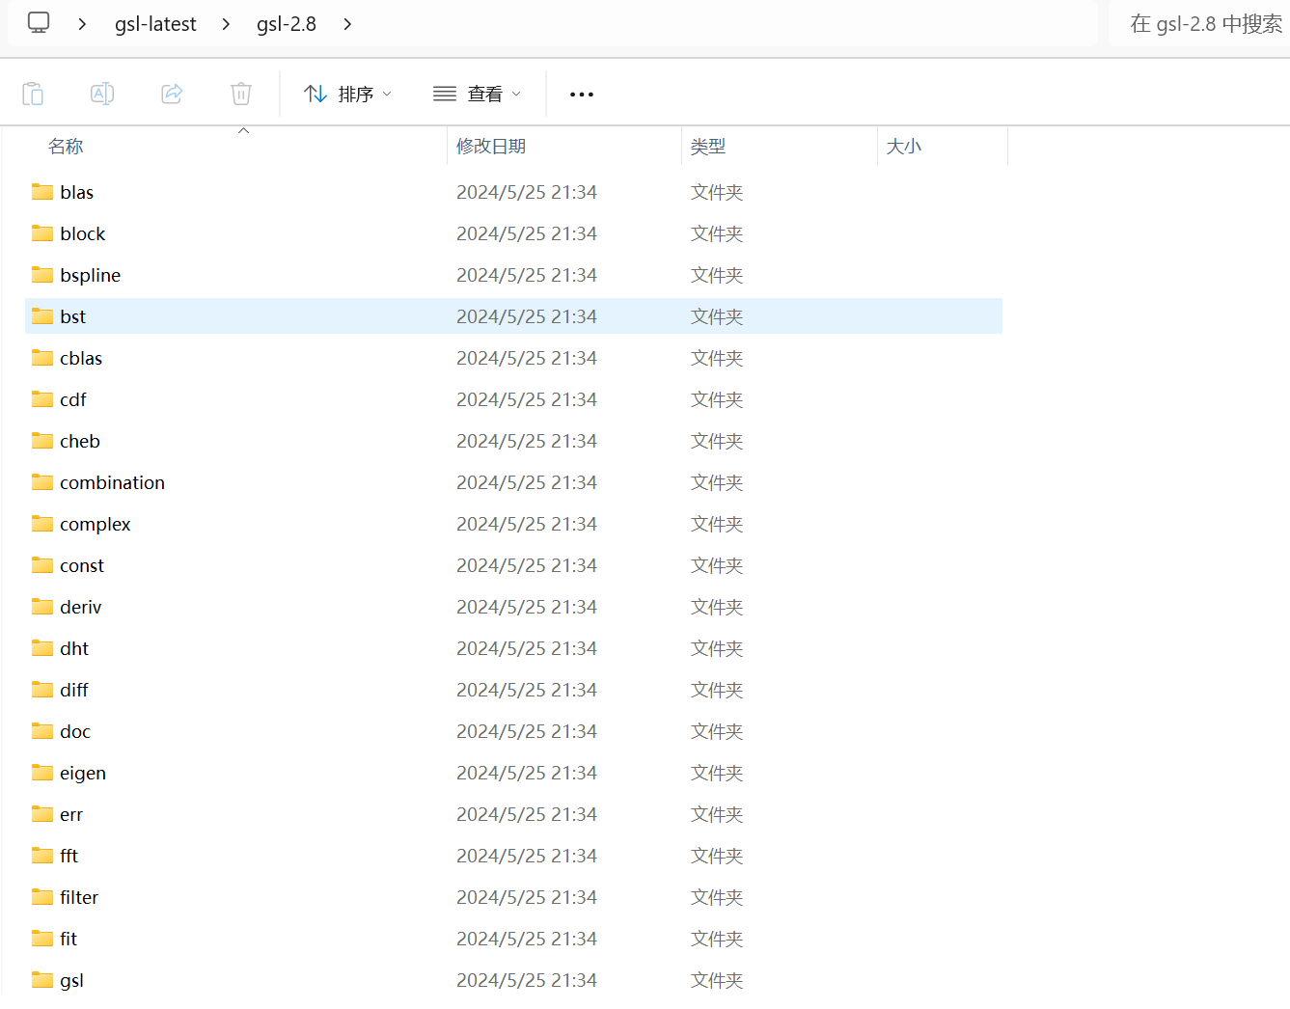Click gsl-2.8 in the address bar
This screenshot has height=1009, width=1290.
point(286,23)
